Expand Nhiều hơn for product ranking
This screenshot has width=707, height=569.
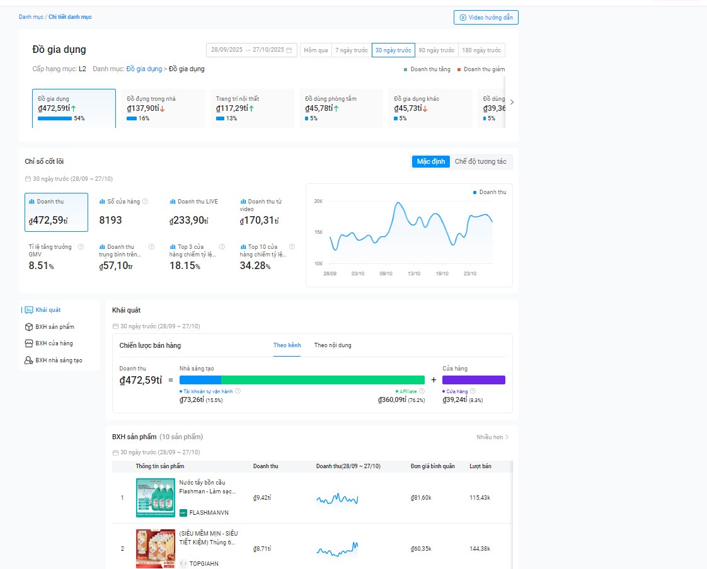pos(492,437)
